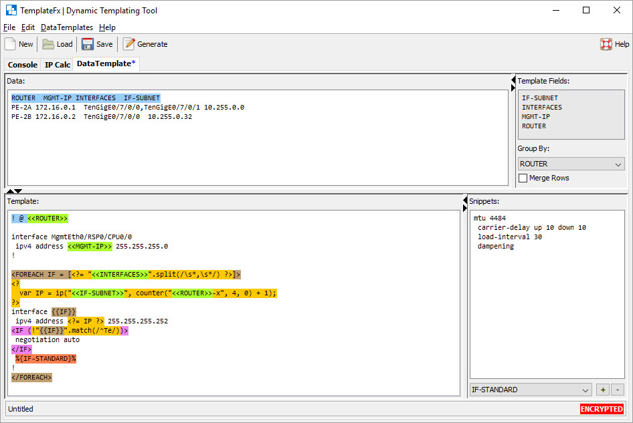The width and height of the screenshot is (633, 423).
Task: Click the red ENCRYPTED status indicator
Action: [602, 409]
